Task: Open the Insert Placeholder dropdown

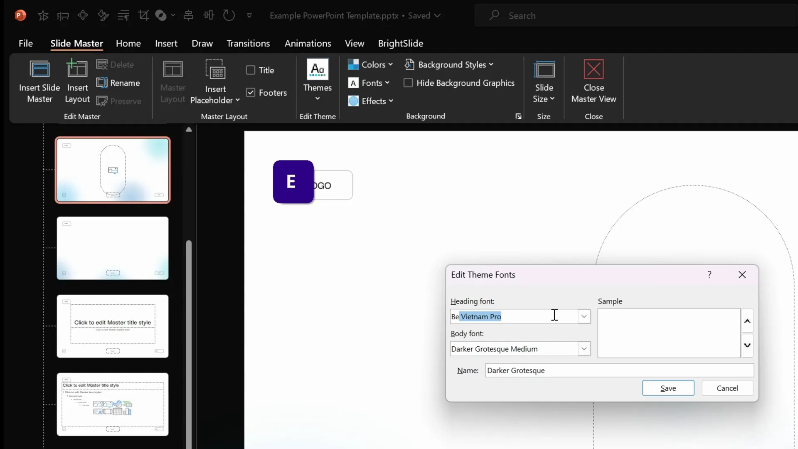Action: 215,81
